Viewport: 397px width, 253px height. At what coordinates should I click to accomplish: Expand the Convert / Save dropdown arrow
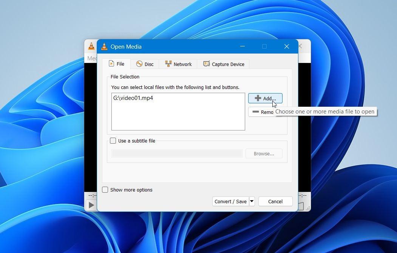252,201
